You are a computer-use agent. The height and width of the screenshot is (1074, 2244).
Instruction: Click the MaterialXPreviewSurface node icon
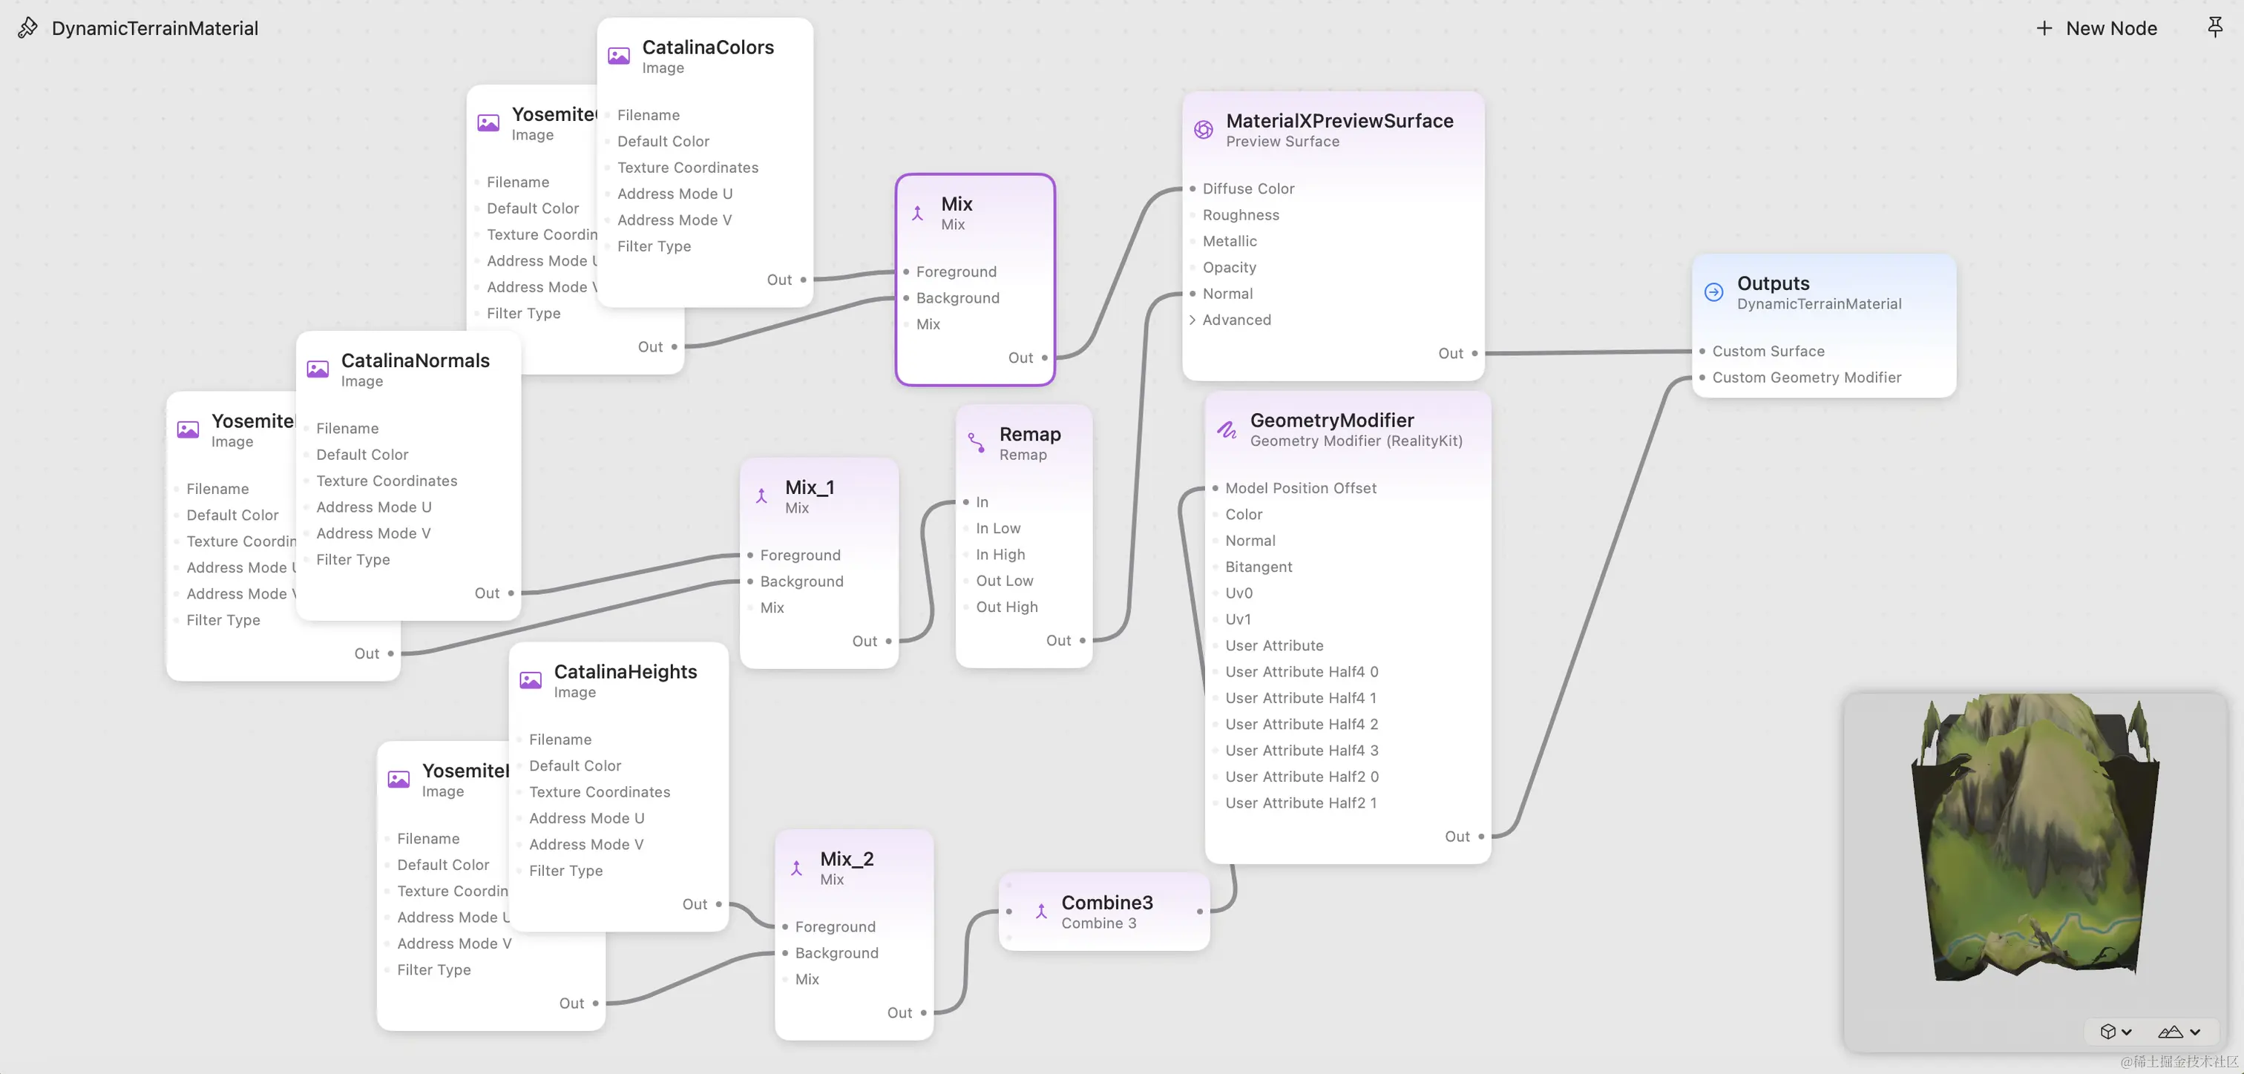click(x=1203, y=130)
